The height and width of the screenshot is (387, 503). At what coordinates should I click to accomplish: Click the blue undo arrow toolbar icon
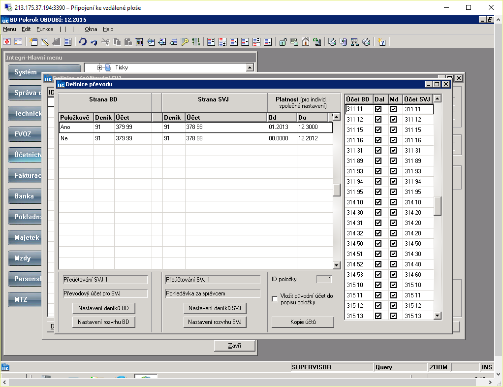click(83, 42)
